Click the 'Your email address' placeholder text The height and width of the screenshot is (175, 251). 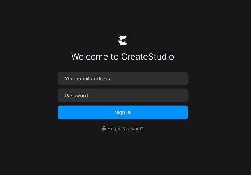click(x=87, y=79)
